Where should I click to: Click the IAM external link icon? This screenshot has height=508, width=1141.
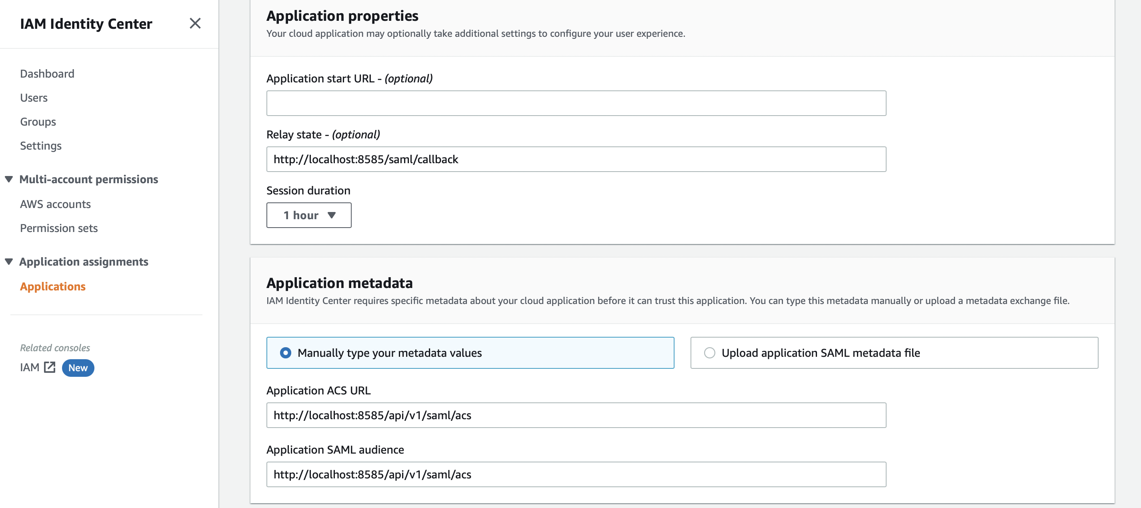(x=50, y=367)
